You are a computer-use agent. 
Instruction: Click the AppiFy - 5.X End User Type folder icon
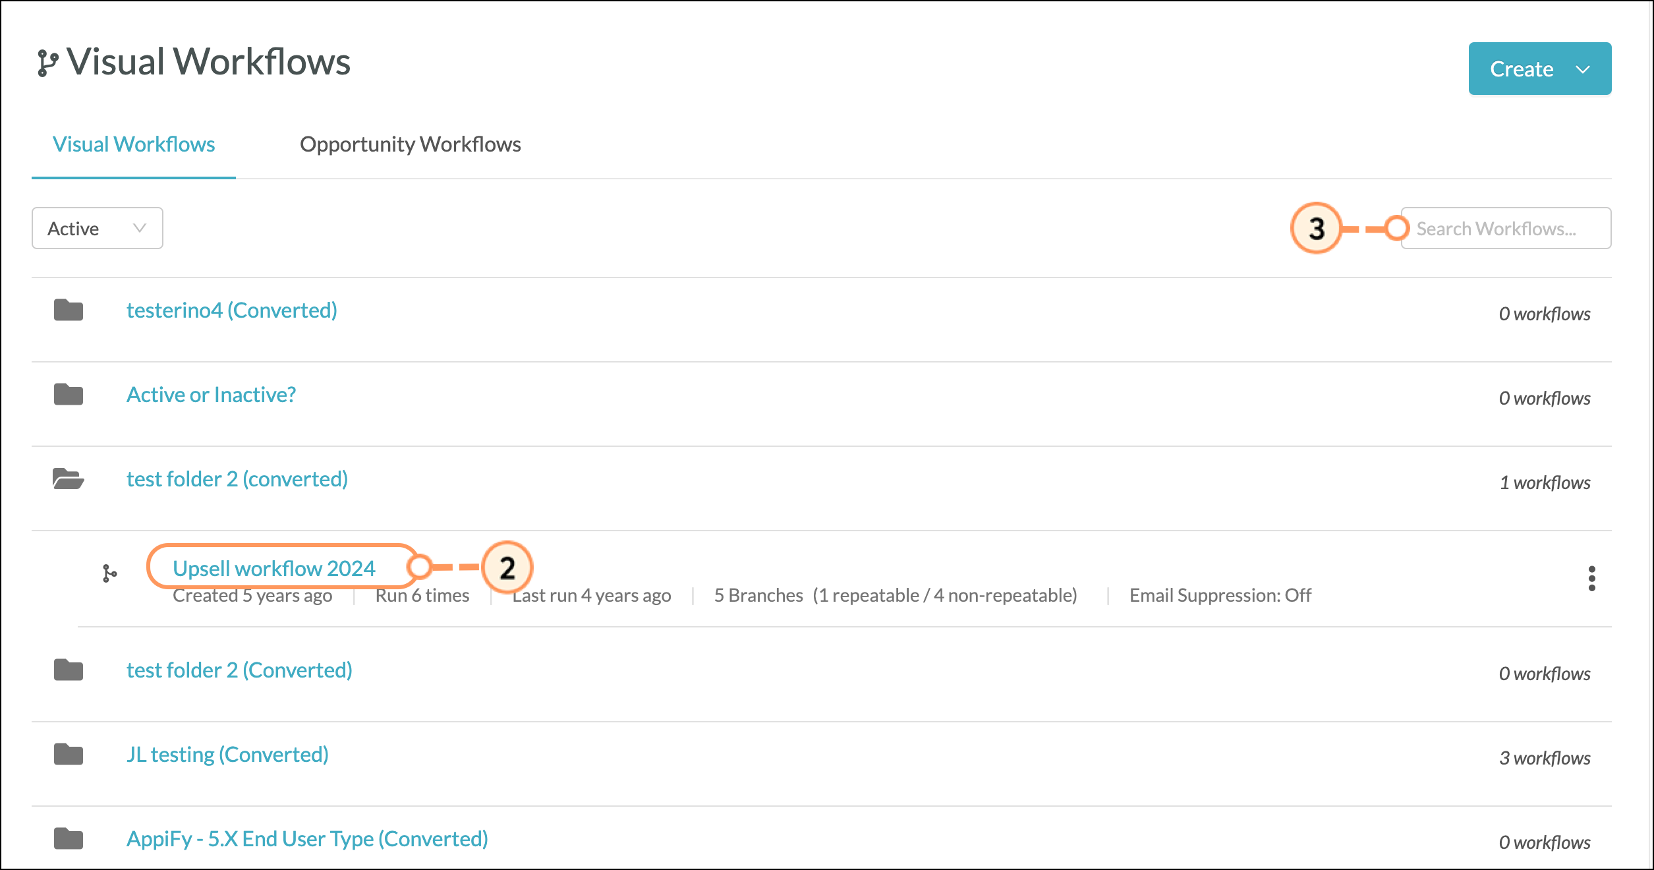[69, 838]
